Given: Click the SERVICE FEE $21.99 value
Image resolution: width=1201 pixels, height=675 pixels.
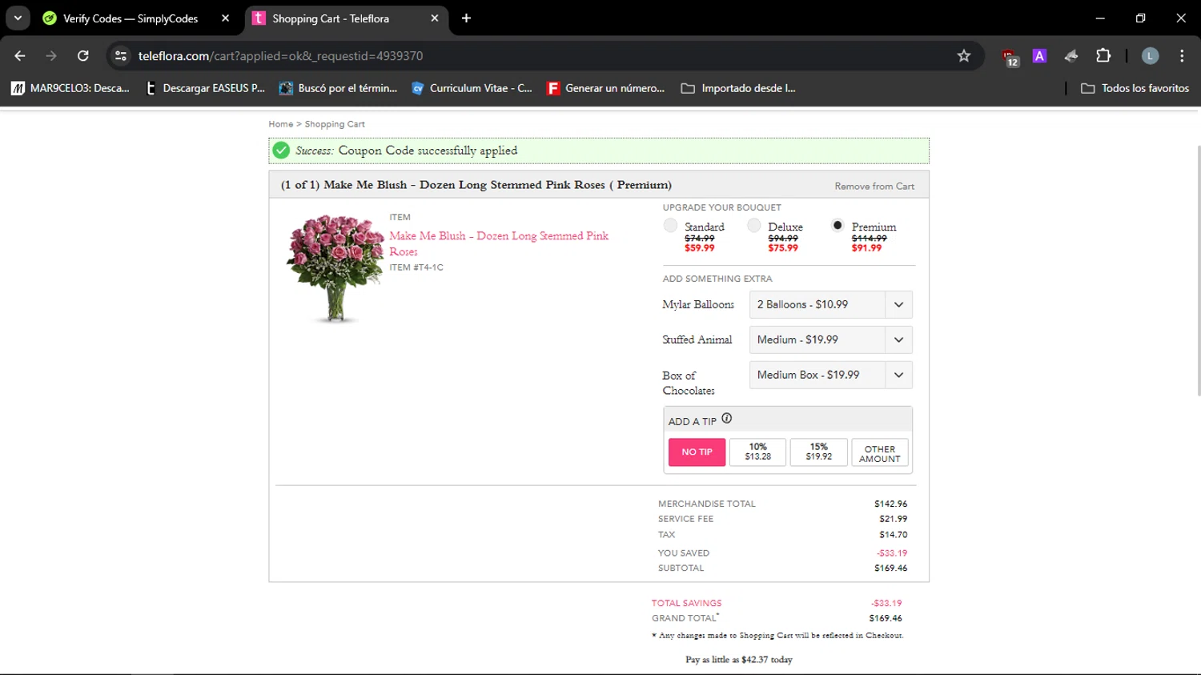Looking at the screenshot, I should pos(894,519).
